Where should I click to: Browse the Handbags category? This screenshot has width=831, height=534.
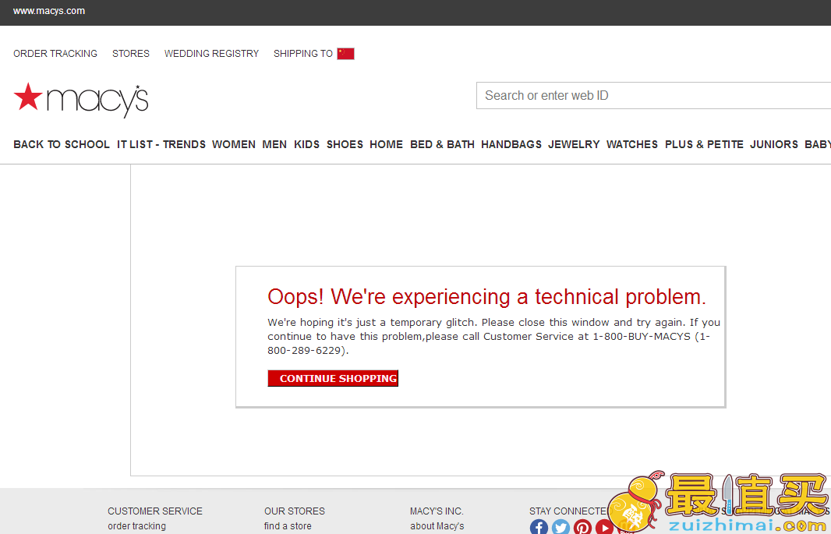[511, 144]
